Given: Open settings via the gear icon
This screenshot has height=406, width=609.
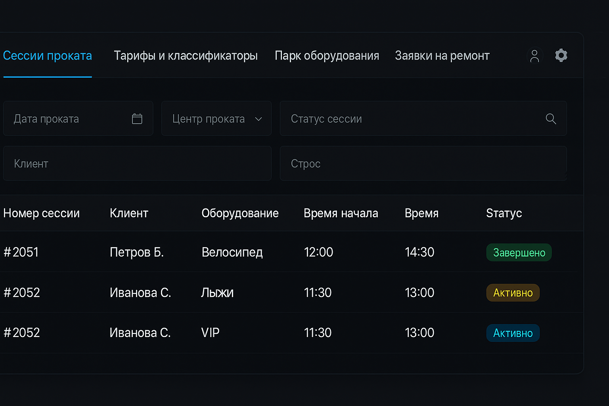Looking at the screenshot, I should [x=561, y=55].
